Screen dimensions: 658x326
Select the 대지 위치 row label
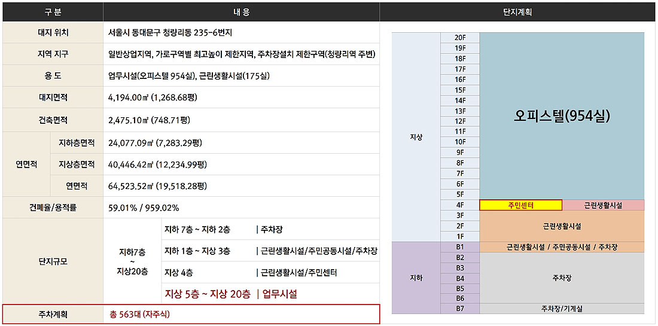tap(53, 32)
